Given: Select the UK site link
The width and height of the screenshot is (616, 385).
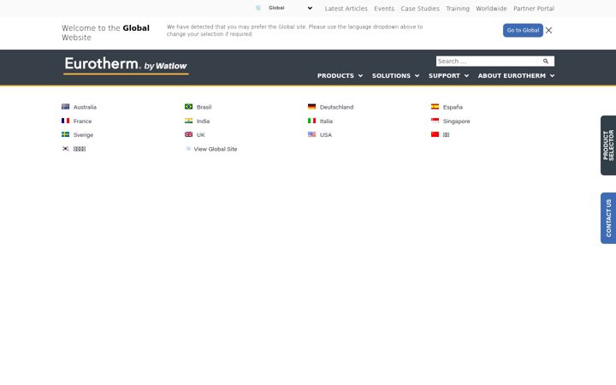Looking at the screenshot, I should (x=201, y=135).
